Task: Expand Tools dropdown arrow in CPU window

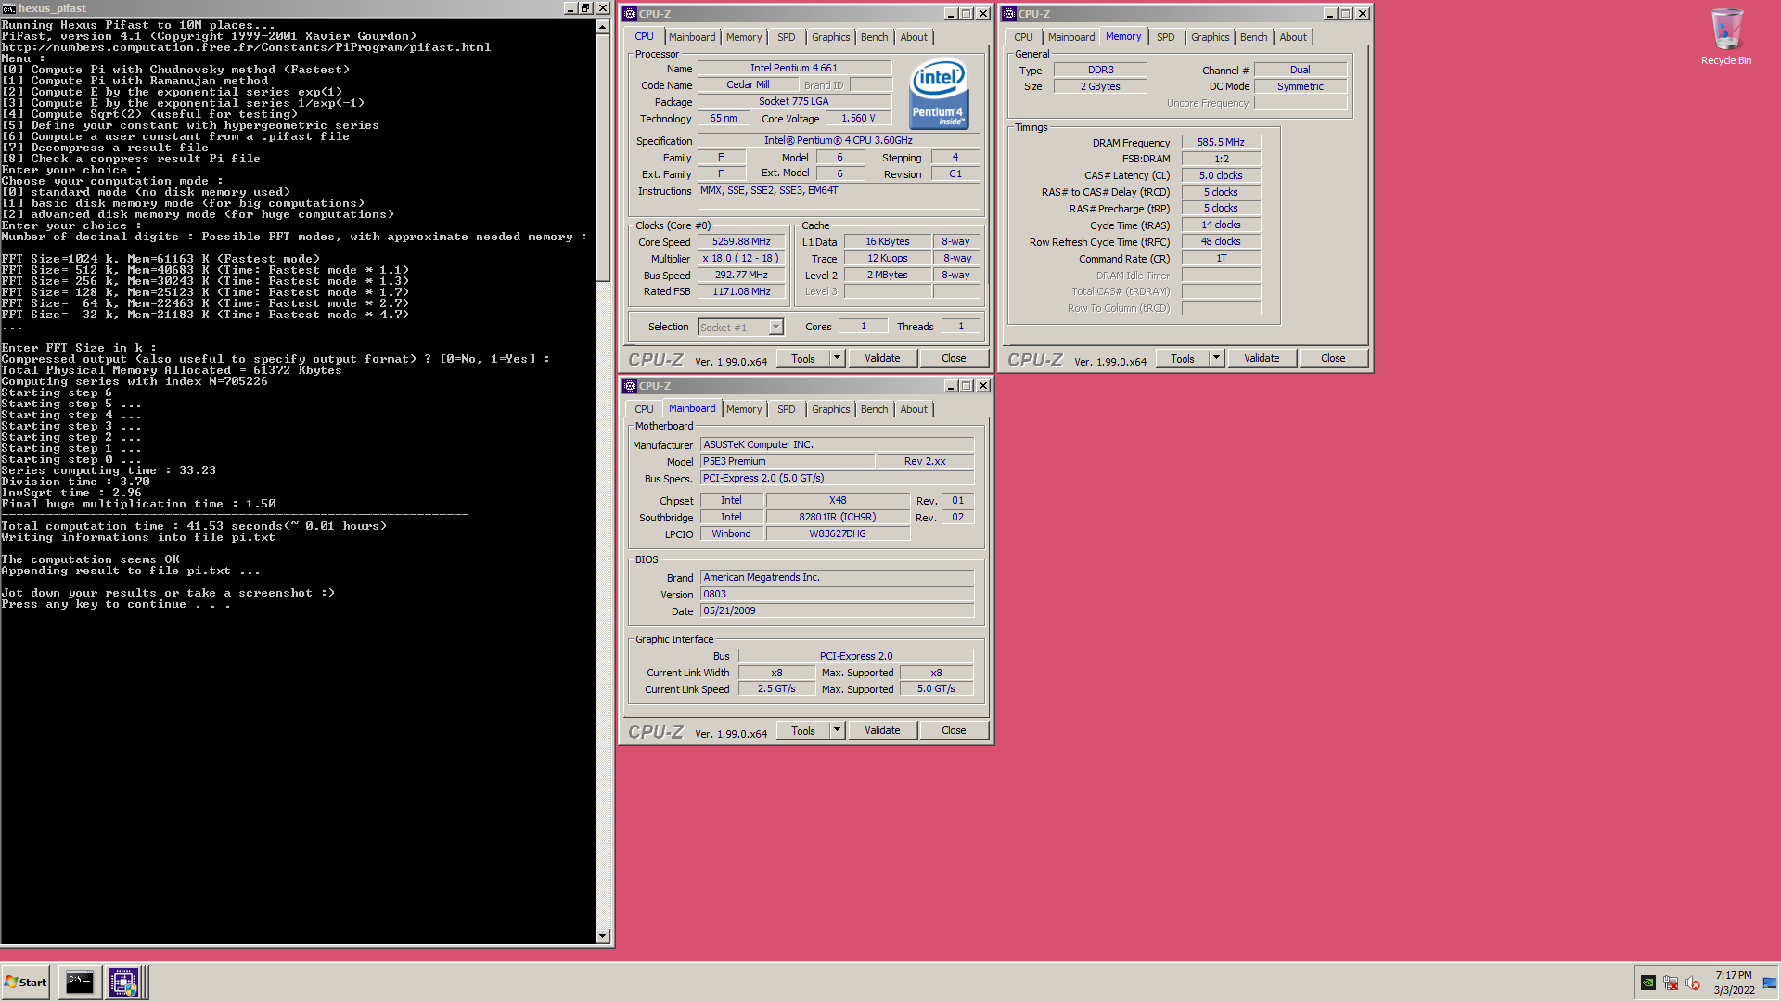Action: (837, 358)
